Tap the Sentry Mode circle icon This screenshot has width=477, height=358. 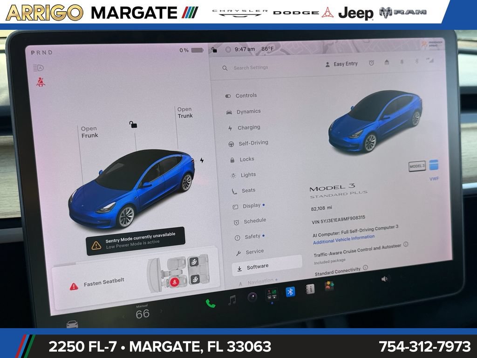point(228,49)
